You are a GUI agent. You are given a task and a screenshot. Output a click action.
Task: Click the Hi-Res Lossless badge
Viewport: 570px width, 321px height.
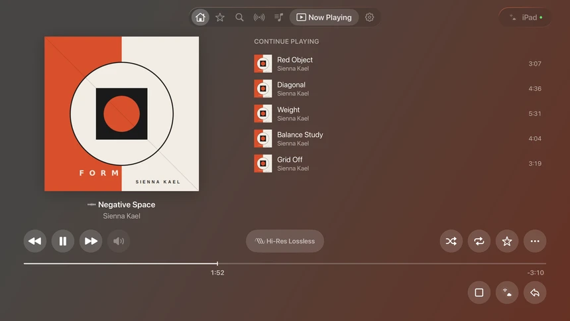pos(285,241)
